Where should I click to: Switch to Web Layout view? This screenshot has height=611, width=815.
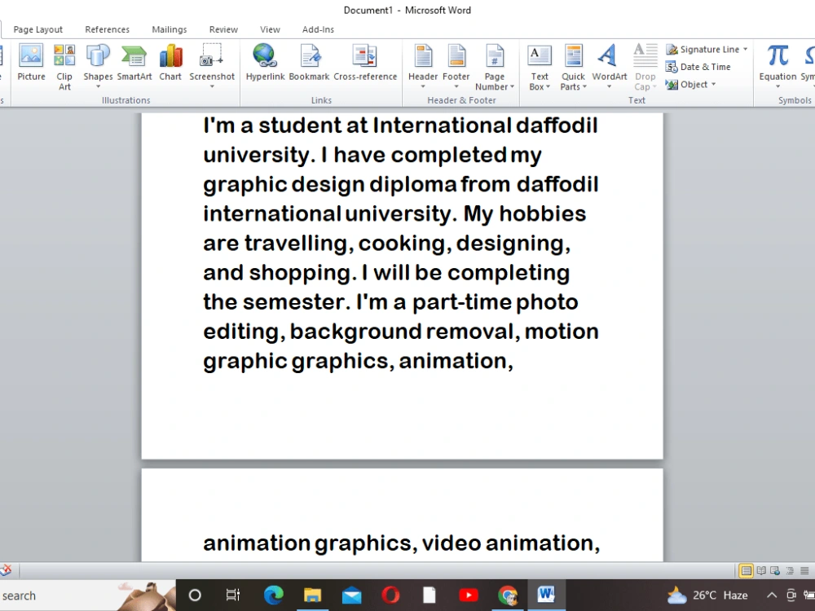pos(775,570)
